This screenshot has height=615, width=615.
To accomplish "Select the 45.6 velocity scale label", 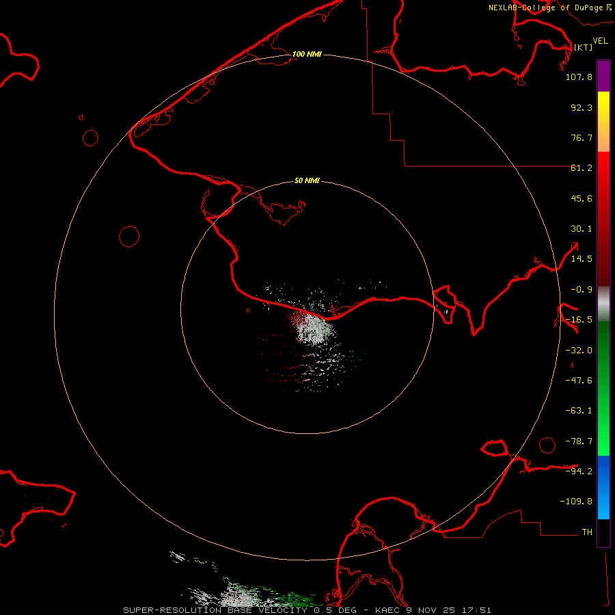I will pos(582,198).
